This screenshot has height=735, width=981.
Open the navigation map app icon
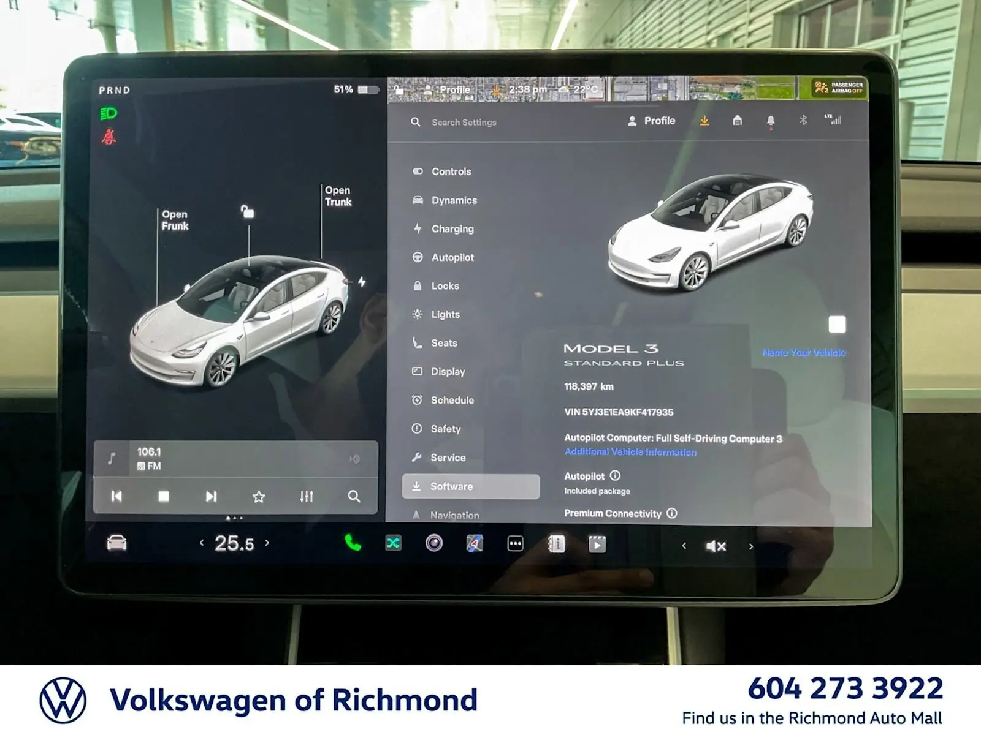475,543
